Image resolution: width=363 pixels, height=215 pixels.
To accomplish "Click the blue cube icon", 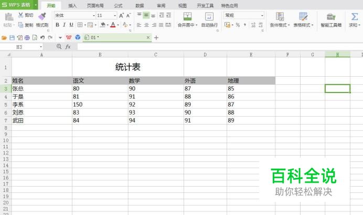I will point(78,37).
